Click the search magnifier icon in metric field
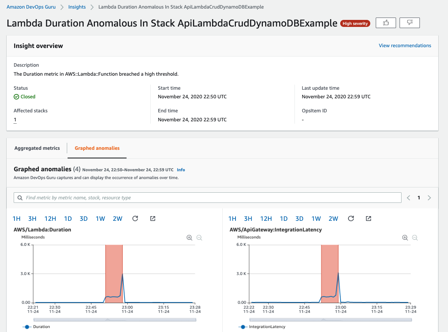448x332 pixels. pos(20,197)
